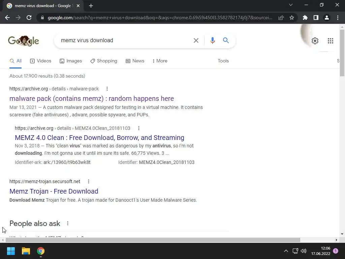Open People also ask options menu

pos(68,223)
